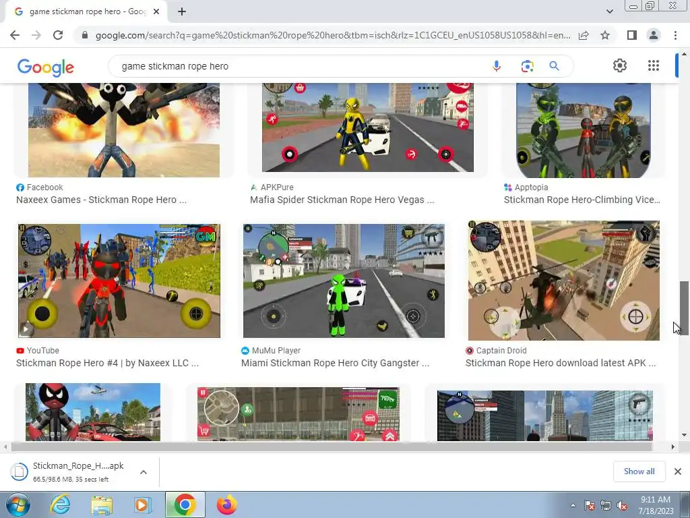Open Mafia Spider Stickman Rope Hero Vegas image

(368, 127)
